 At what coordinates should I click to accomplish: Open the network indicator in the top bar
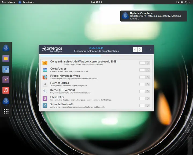coord(178,2)
